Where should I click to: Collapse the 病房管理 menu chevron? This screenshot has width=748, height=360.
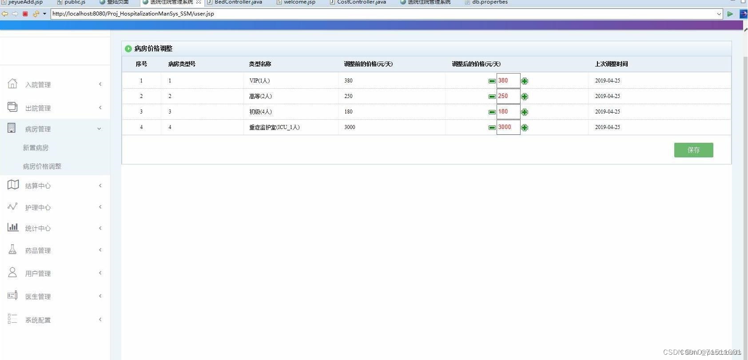coord(99,129)
